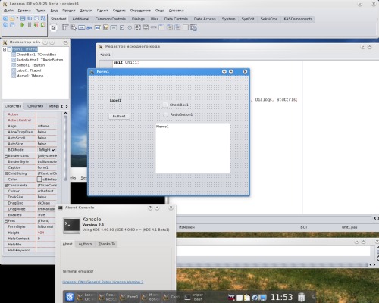Open the События tab in Object Inspector

[x=36, y=106]
